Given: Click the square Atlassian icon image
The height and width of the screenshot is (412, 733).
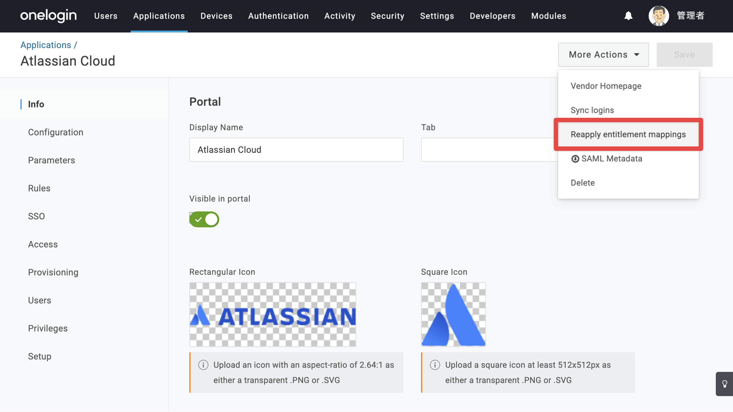Looking at the screenshot, I should point(454,315).
